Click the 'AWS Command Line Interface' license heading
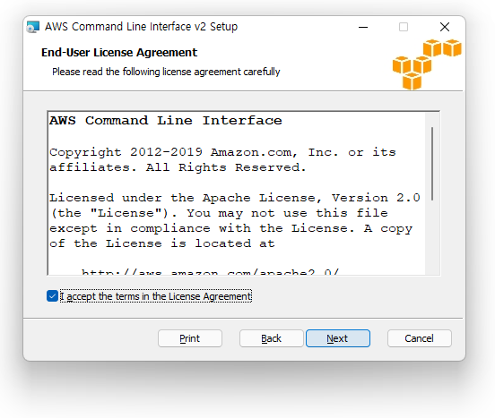This screenshot has height=418, width=495. [166, 121]
